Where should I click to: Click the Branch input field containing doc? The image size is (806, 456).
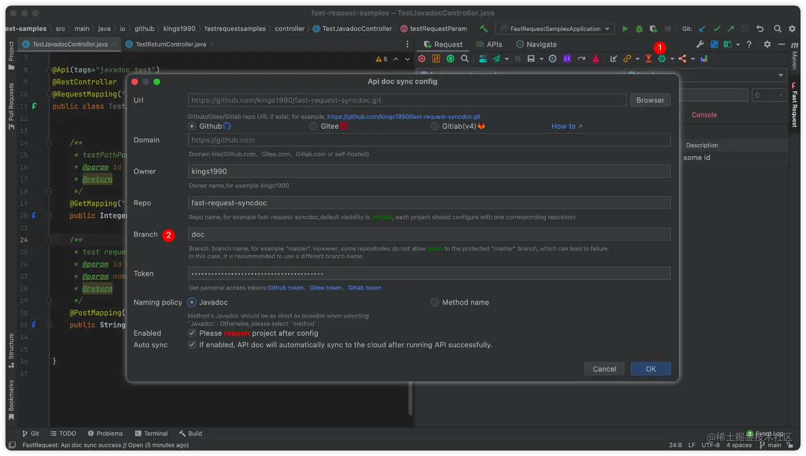[429, 235]
